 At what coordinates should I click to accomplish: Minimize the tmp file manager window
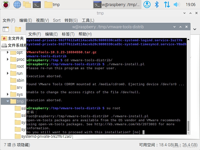pyautogui.click(x=184, y=13)
